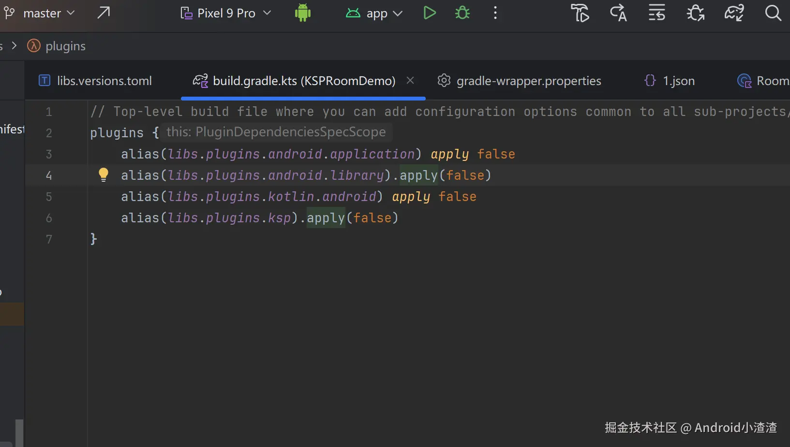Click the file icon on libs.versions.toml tab

click(x=45, y=80)
